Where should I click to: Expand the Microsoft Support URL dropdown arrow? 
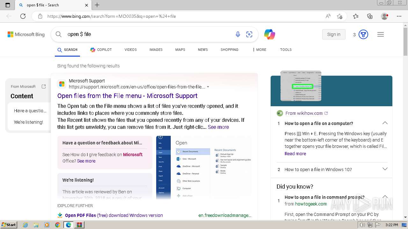208,87
